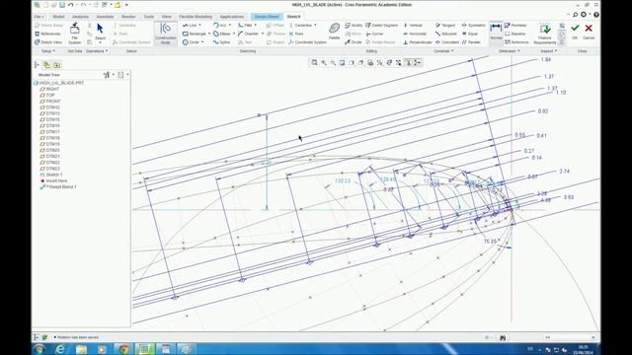Switch to the Analysis tab
This screenshot has width=632, height=355.
point(80,17)
